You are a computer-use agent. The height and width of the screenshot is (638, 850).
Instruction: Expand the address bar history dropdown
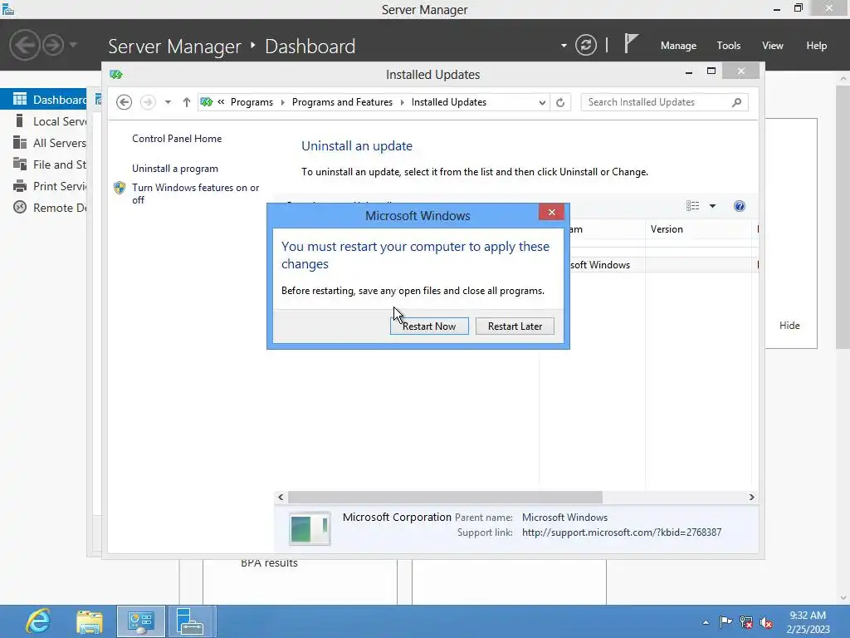pos(541,102)
